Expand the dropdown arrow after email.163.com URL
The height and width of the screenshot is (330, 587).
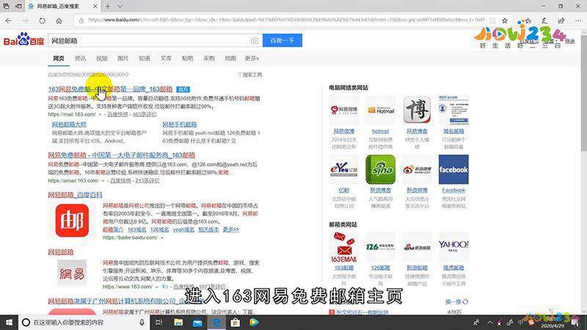[x=103, y=180]
